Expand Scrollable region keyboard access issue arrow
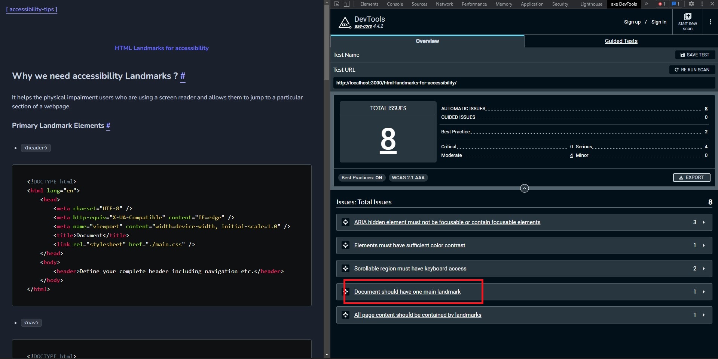Viewport: 718px width, 359px height. point(704,269)
